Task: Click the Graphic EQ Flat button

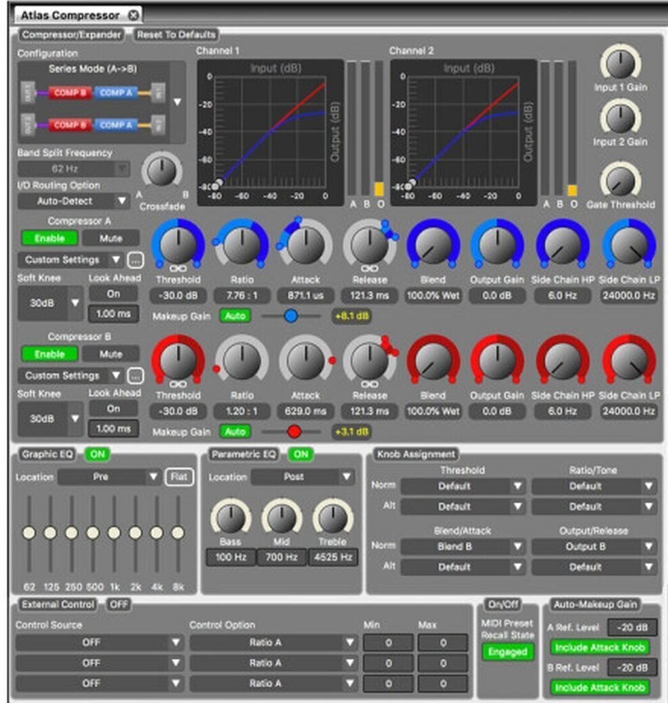Action: (179, 477)
